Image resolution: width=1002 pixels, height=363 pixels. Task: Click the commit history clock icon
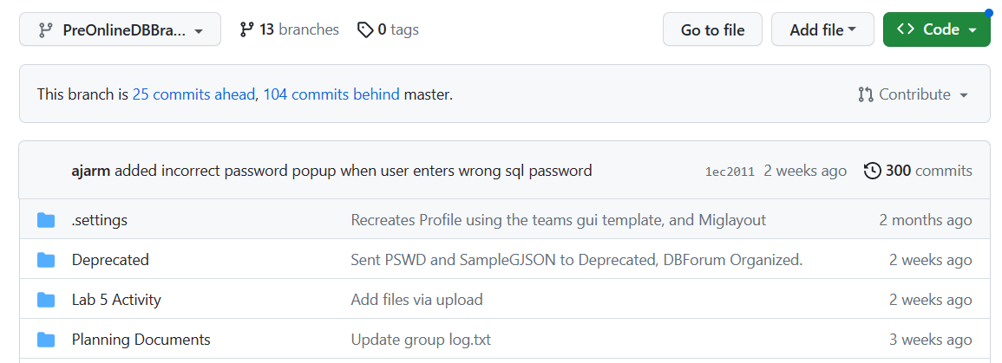[872, 171]
